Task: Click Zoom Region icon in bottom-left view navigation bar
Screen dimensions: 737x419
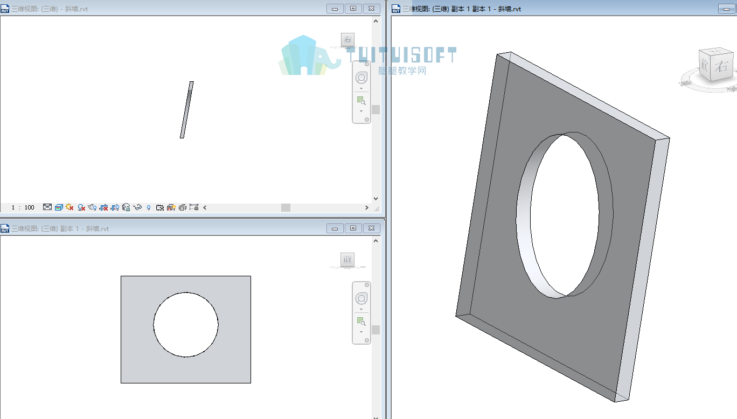Action: [x=361, y=322]
